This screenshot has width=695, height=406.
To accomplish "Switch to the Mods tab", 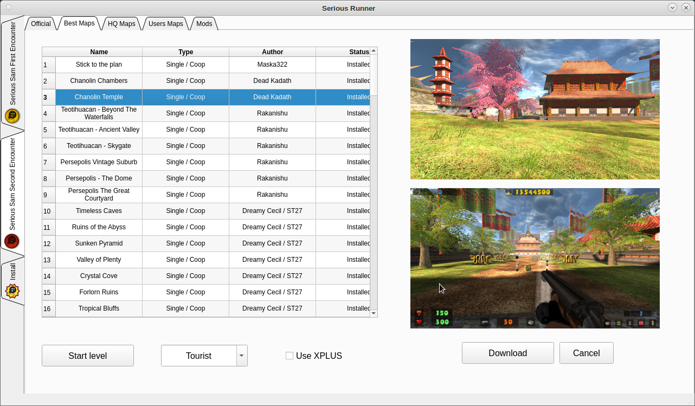I will click(x=204, y=24).
